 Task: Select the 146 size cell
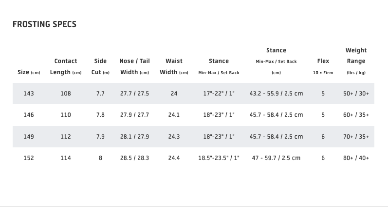[x=29, y=115]
